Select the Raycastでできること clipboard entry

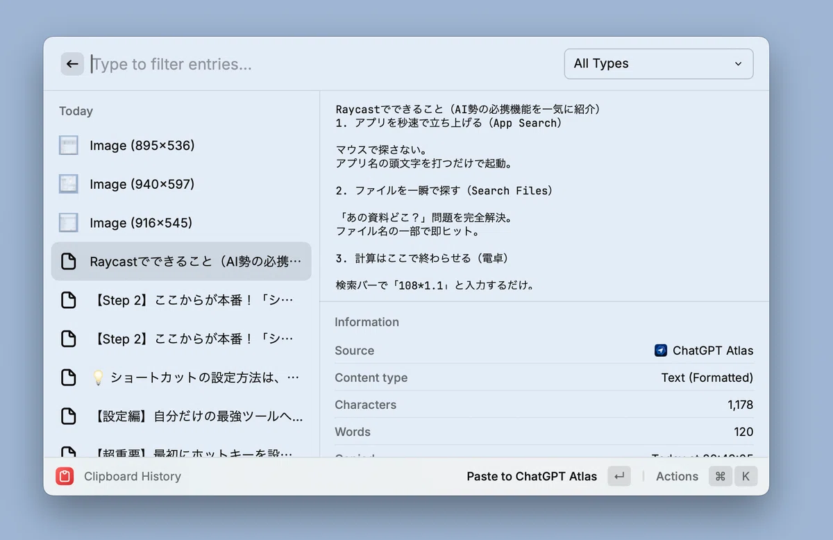pos(180,261)
